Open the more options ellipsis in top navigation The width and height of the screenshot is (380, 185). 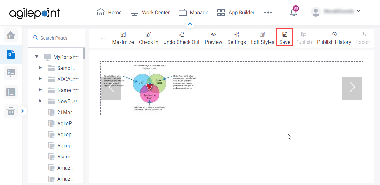point(268,13)
